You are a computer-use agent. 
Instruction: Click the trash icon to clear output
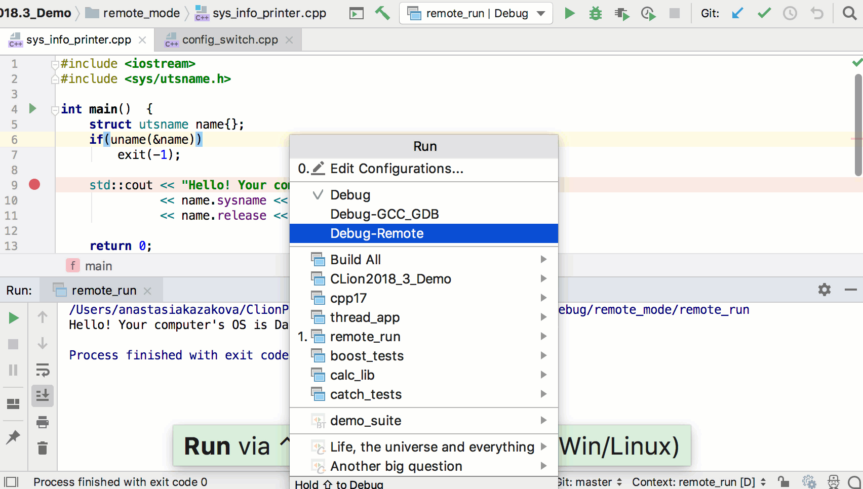point(43,448)
